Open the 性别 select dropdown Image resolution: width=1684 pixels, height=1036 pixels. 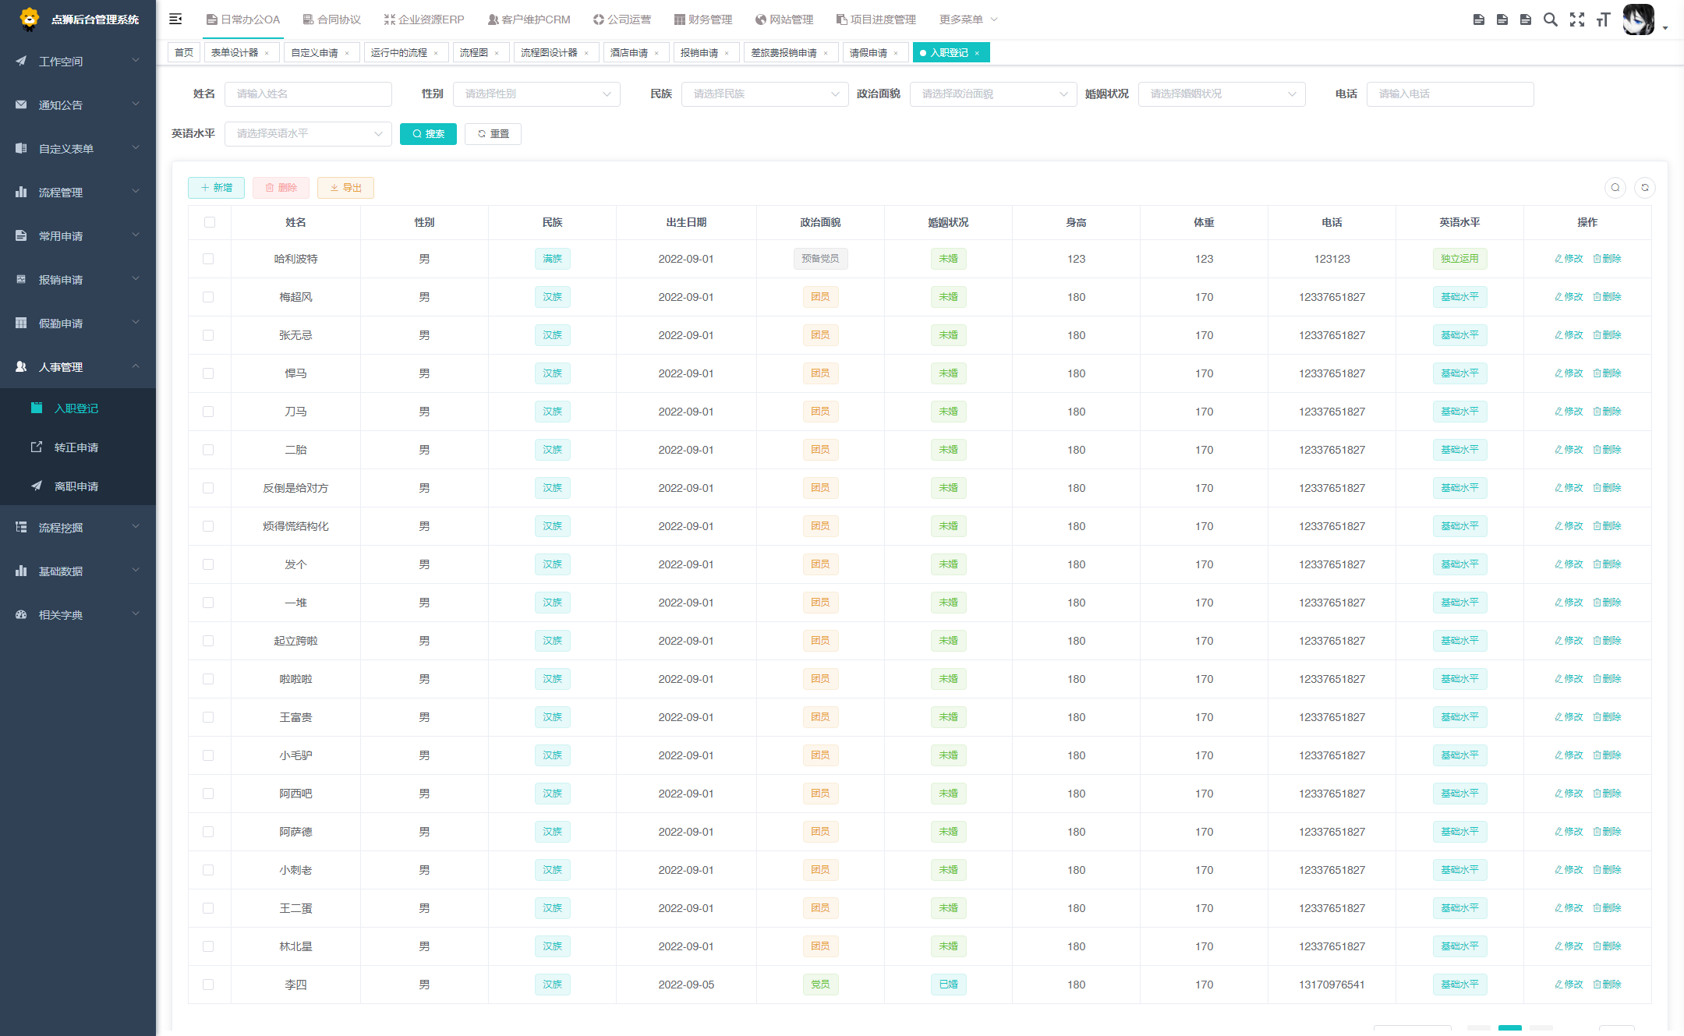point(536,94)
